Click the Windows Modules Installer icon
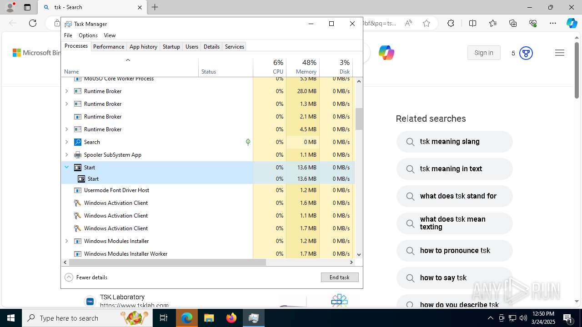The width and height of the screenshot is (582, 327). pyautogui.click(x=78, y=241)
